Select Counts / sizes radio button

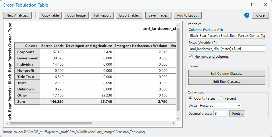click(x=190, y=98)
